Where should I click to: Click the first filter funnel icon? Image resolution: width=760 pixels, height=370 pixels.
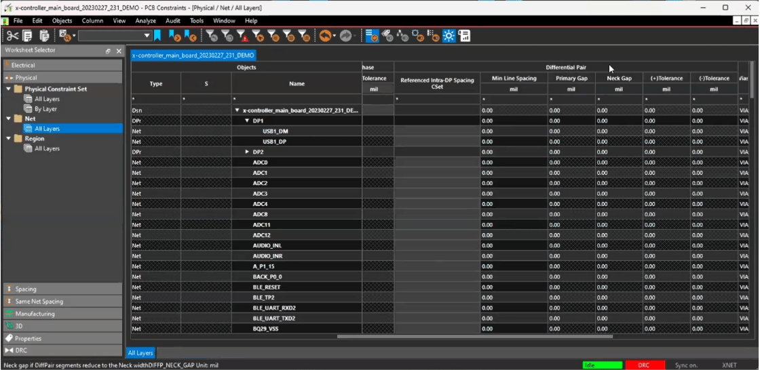[x=211, y=36]
